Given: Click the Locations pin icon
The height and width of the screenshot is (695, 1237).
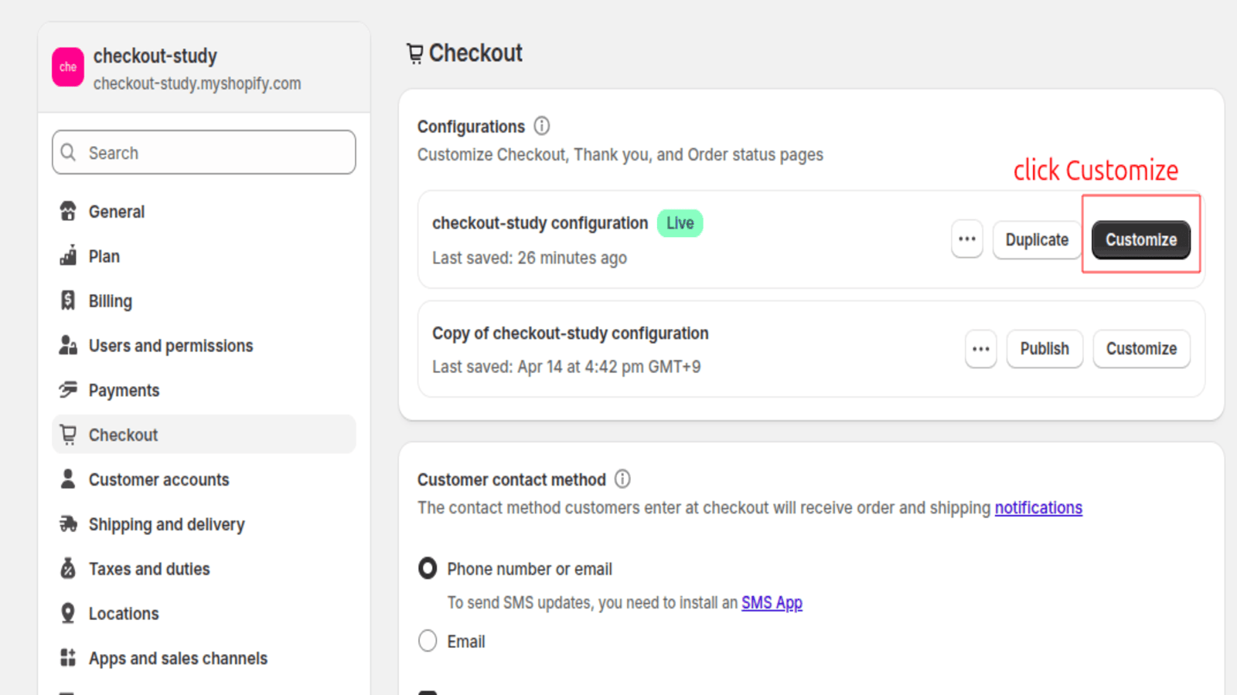Looking at the screenshot, I should coord(68,613).
